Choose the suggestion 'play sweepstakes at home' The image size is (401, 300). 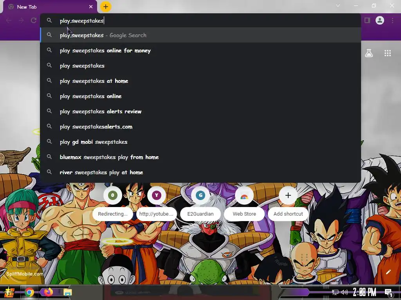coord(200,81)
